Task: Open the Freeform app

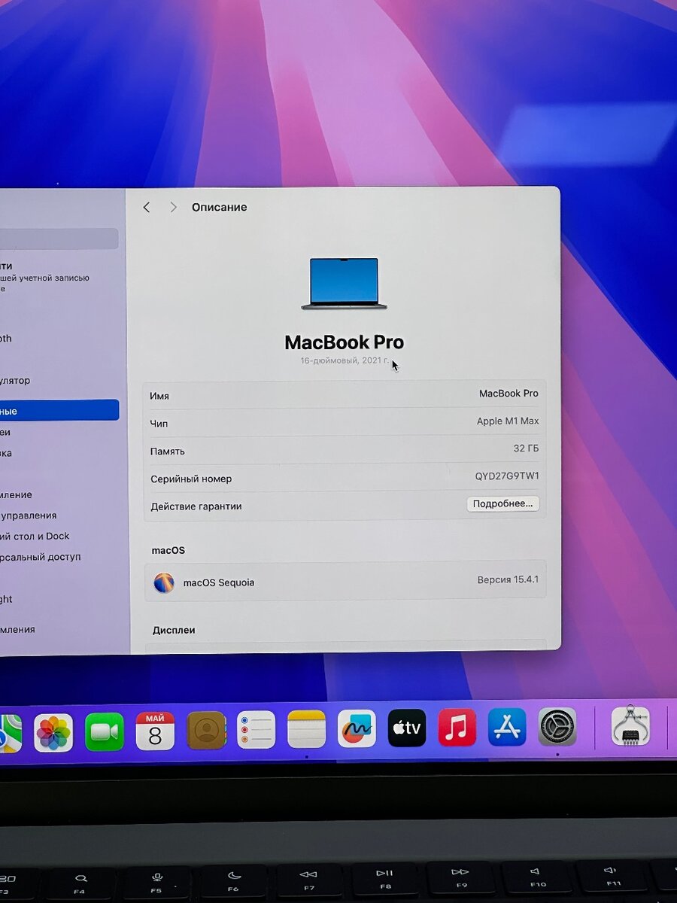Action: (356, 728)
